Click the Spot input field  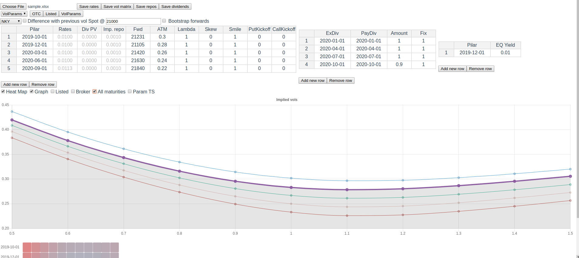click(133, 21)
